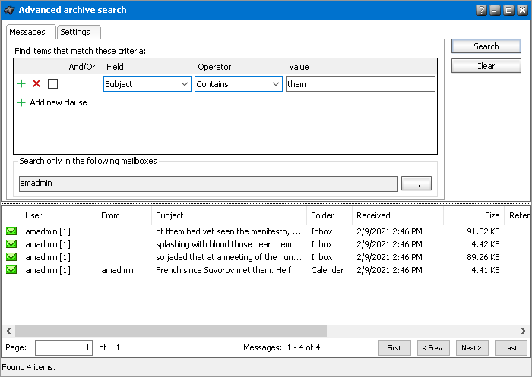Screen dimensions: 532x377
Task: Go to the Next page of results
Action: [472, 347]
